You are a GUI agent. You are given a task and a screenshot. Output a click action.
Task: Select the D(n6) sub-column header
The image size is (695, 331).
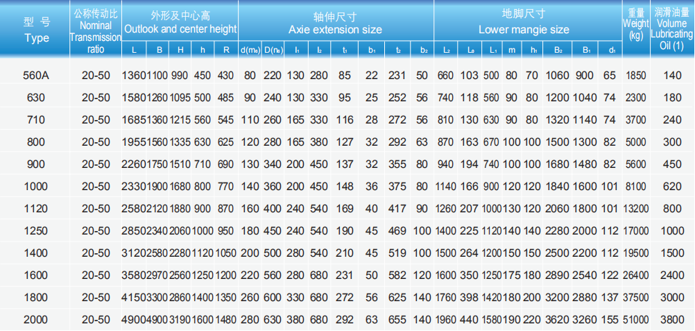[273, 50]
